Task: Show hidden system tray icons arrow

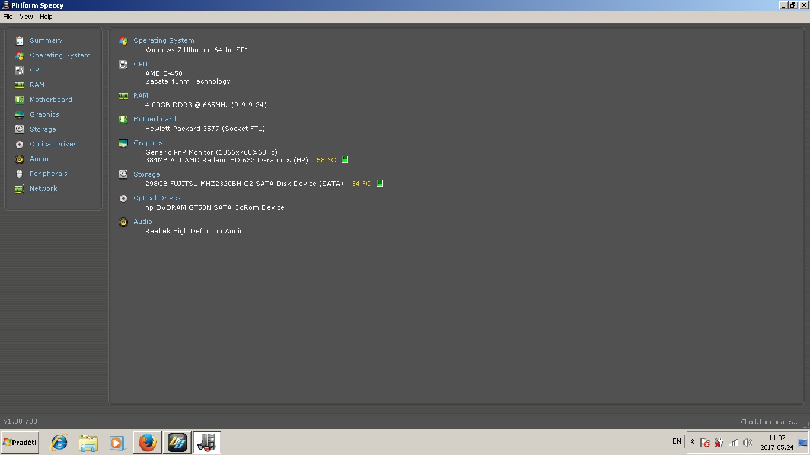Action: coord(692,442)
